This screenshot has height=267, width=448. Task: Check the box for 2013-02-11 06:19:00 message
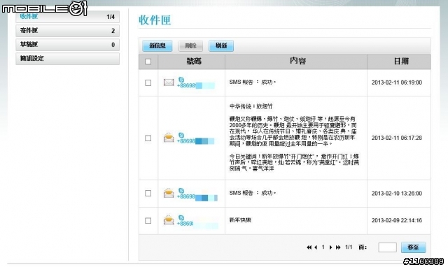pyautogui.click(x=148, y=82)
